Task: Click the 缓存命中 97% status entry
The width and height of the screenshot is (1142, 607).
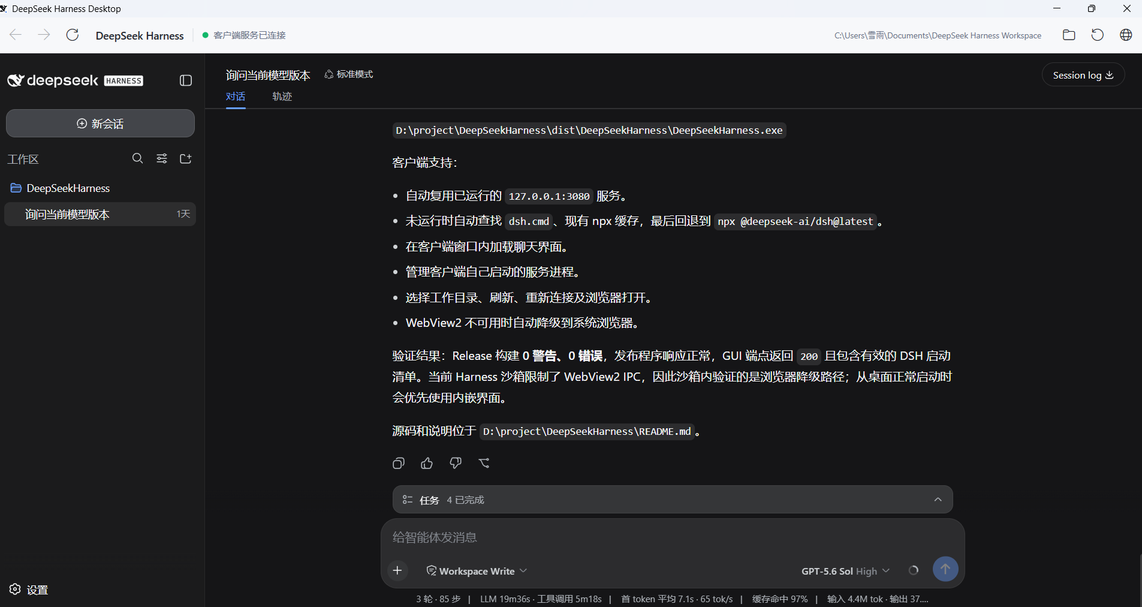Action: (780, 599)
